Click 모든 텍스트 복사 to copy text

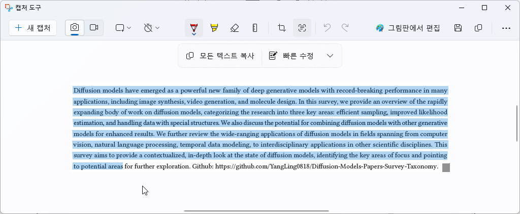point(220,56)
